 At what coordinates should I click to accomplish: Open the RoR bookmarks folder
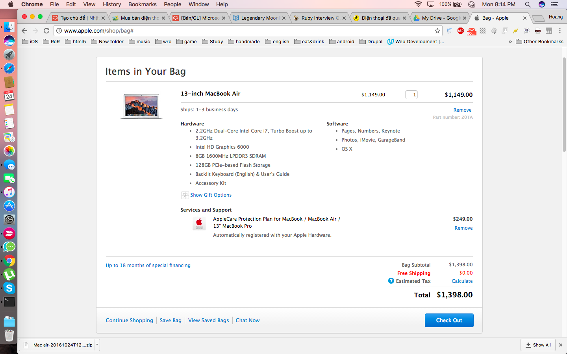pos(52,42)
